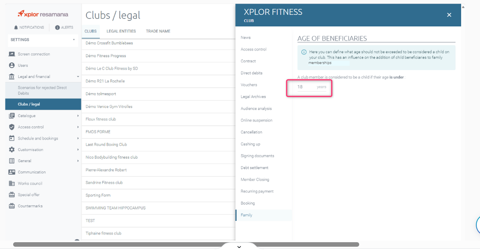Click the Countermarks gift icon
The height and width of the screenshot is (250, 480).
coord(12,206)
